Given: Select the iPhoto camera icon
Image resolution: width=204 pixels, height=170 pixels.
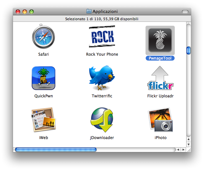Looking at the screenshot, I should (x=160, y=120).
